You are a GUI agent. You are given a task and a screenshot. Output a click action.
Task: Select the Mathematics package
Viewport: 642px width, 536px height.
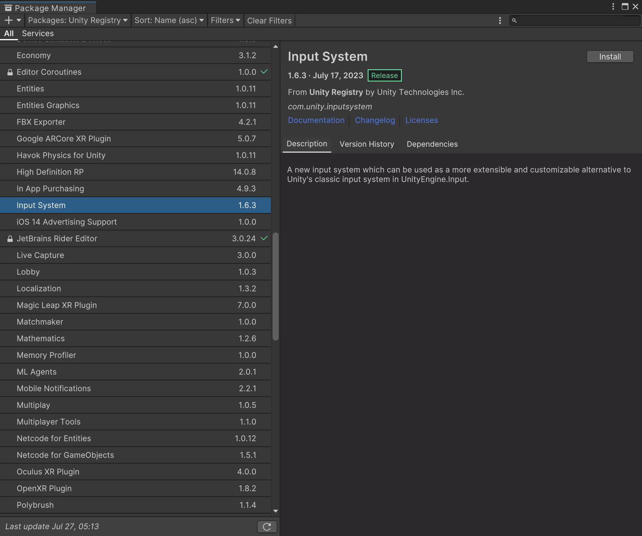(135, 339)
